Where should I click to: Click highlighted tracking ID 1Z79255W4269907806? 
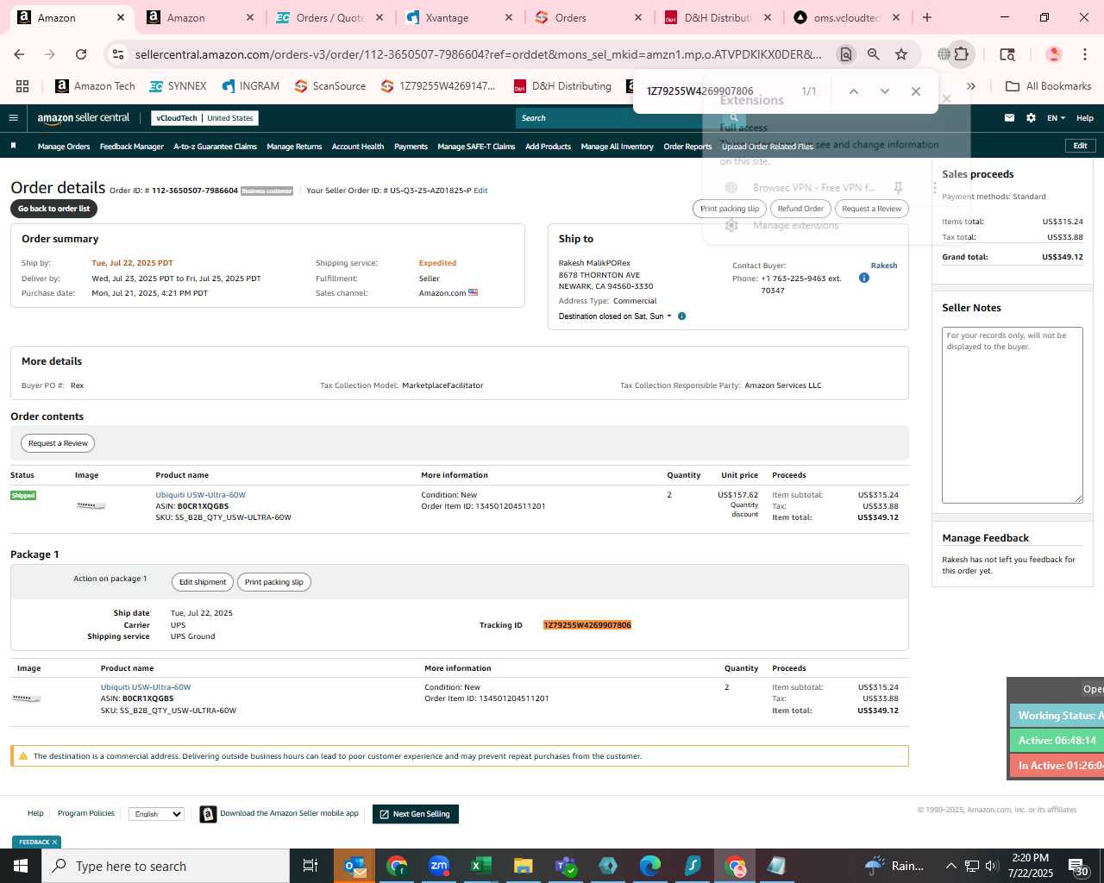587,625
